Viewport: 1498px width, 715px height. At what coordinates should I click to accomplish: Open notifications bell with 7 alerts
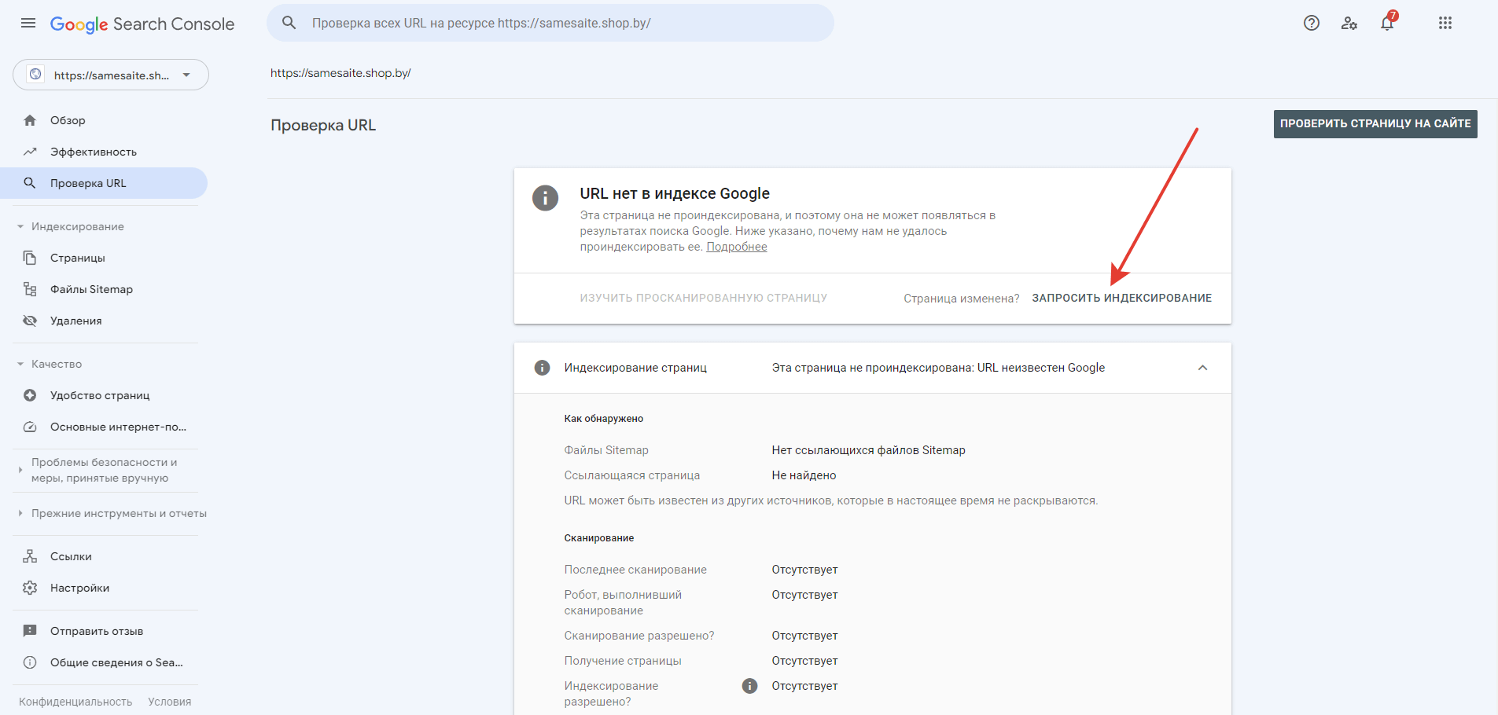1388,21
